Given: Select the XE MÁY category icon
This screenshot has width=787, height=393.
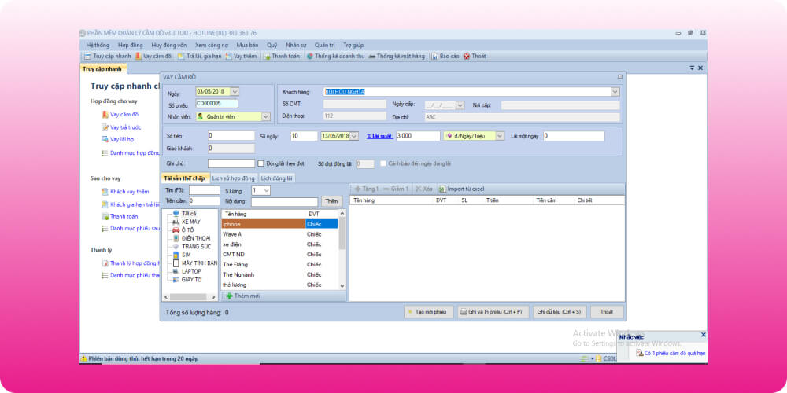Looking at the screenshot, I should click(175, 222).
